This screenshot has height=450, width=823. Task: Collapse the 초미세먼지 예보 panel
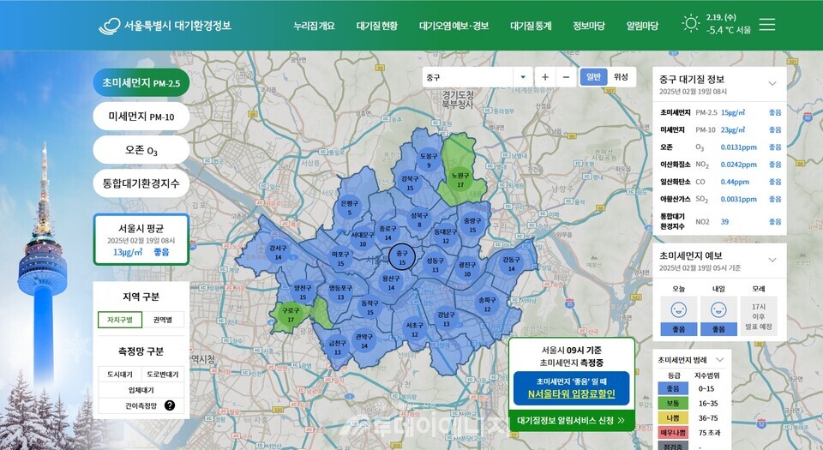pos(772,260)
